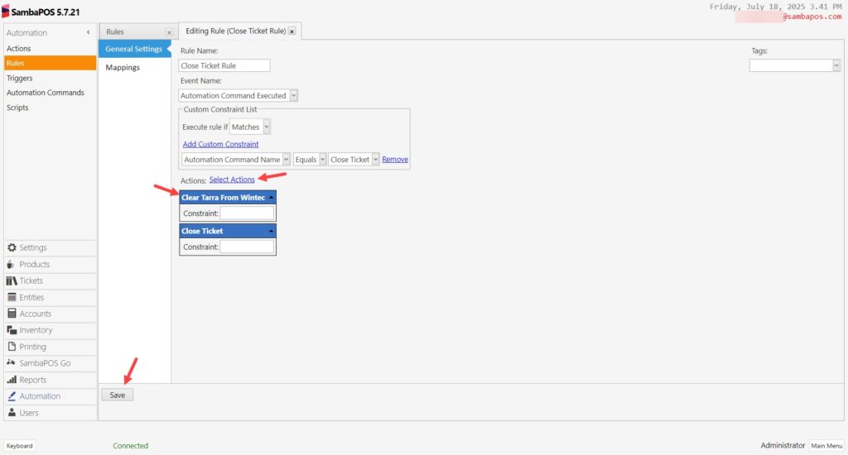
Task: Open Automation Commands in sidebar
Action: click(50, 93)
